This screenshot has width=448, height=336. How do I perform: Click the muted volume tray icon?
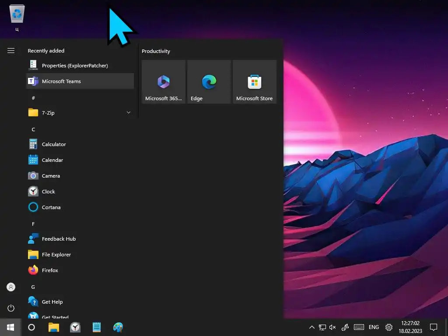[332, 327]
